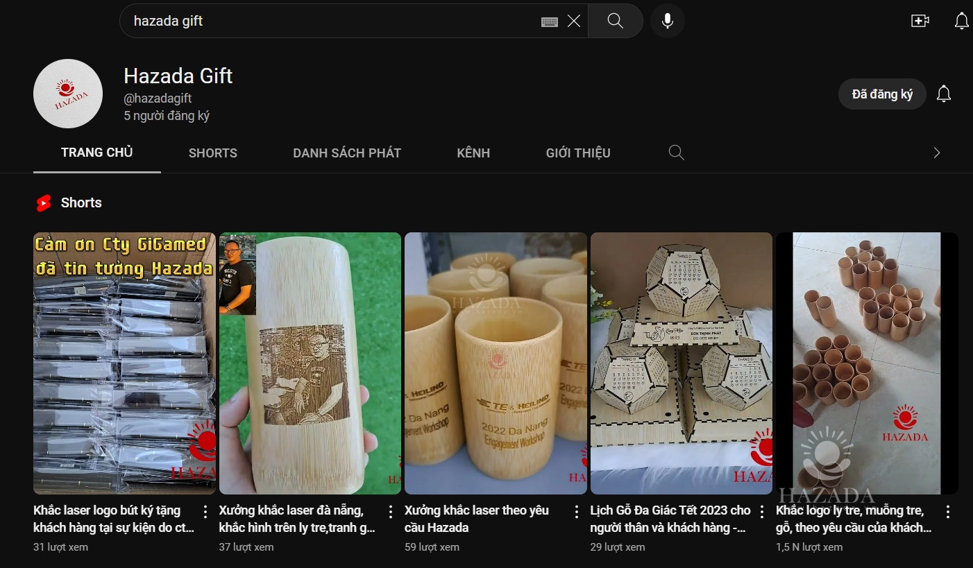Image resolution: width=973 pixels, height=568 pixels.
Task: Open notification settings bell next to Đã đăng ký
Action: [944, 93]
